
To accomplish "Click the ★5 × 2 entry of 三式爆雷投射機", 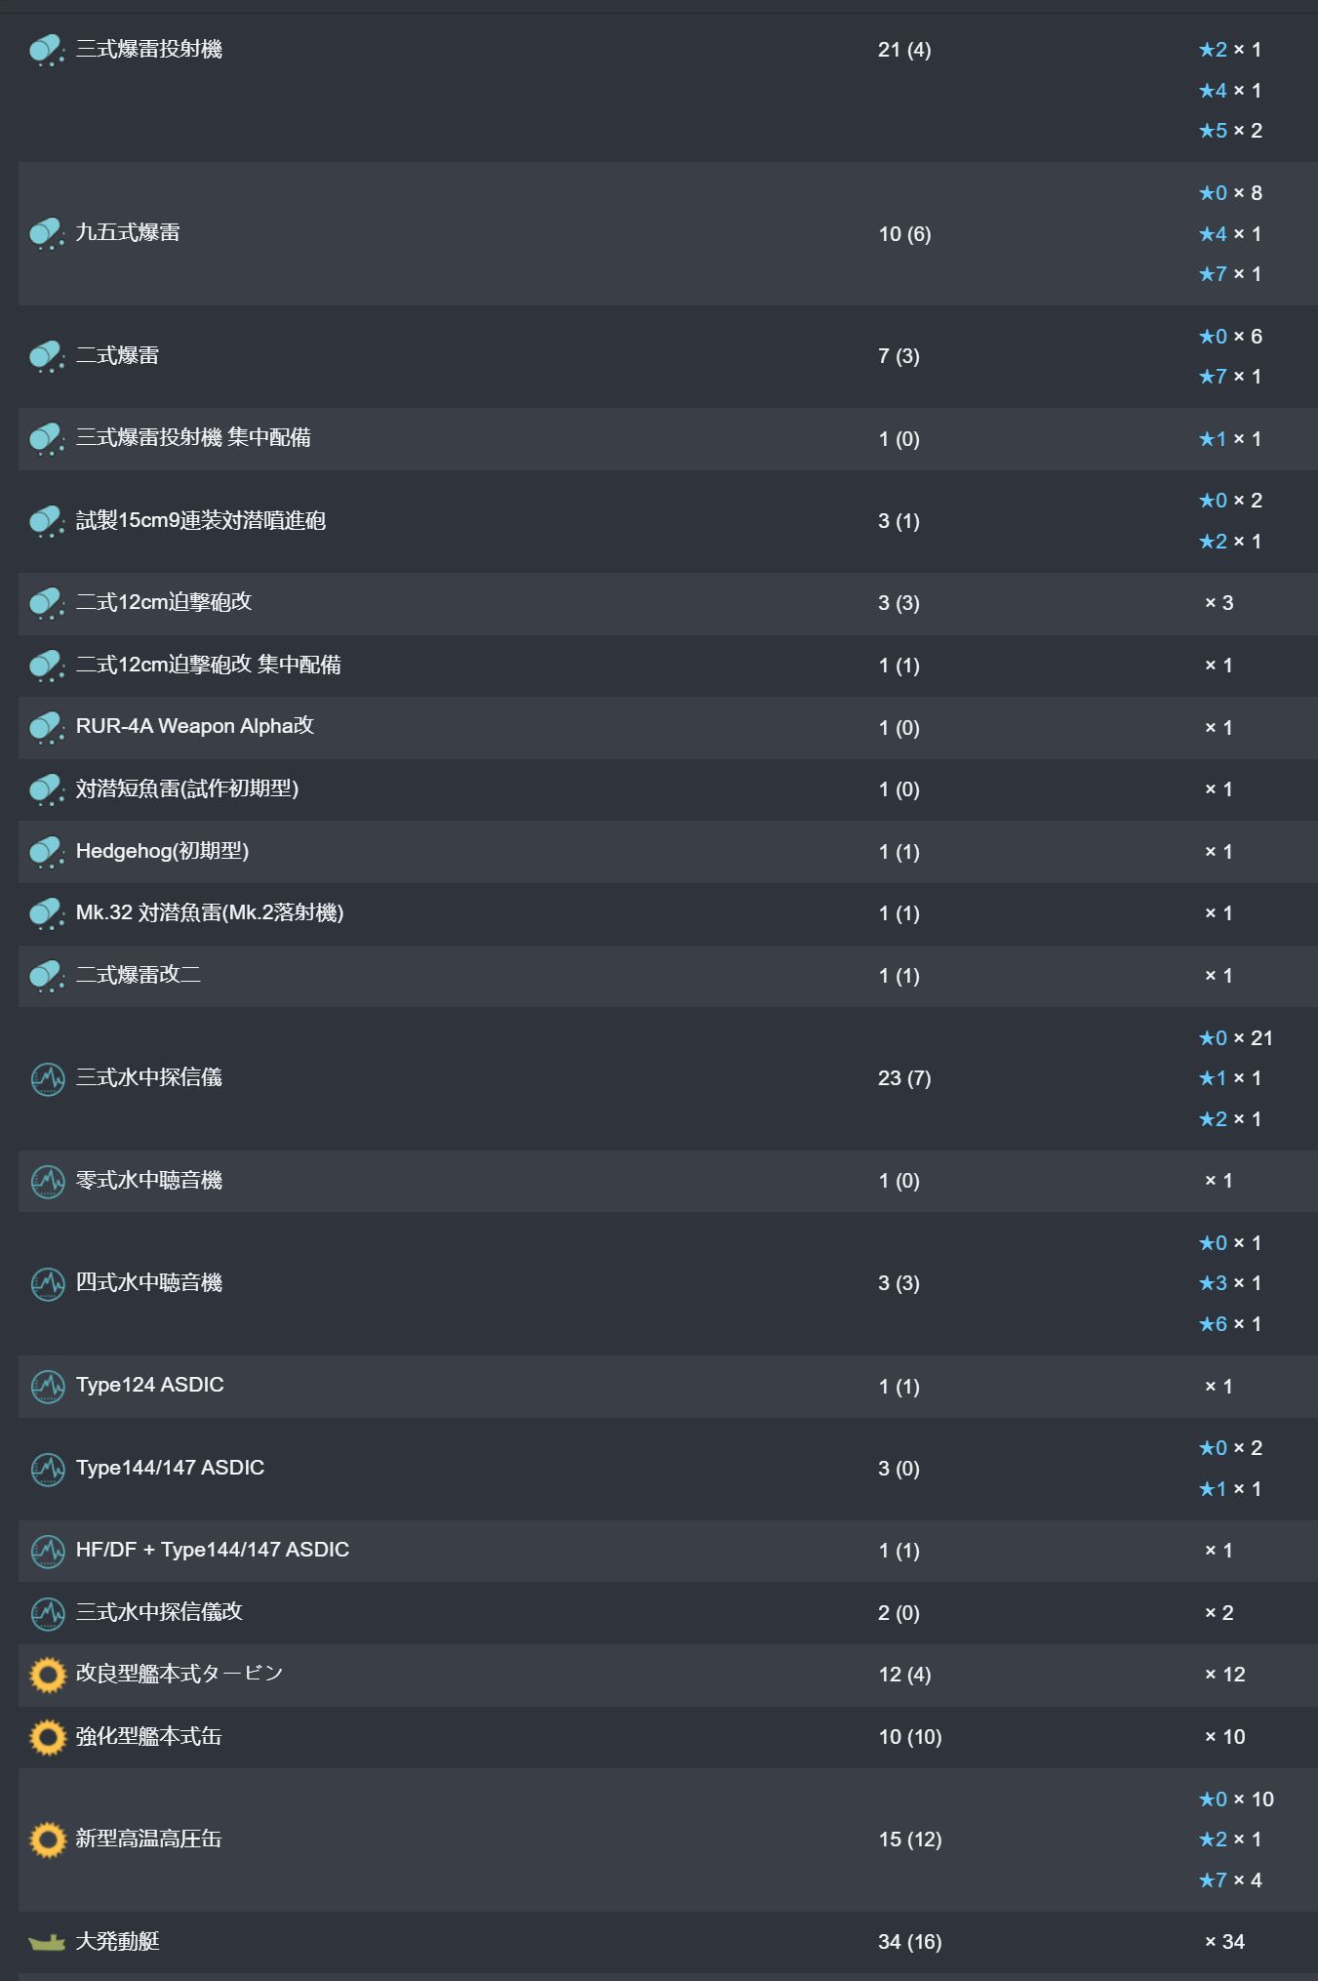I will [x=1230, y=131].
